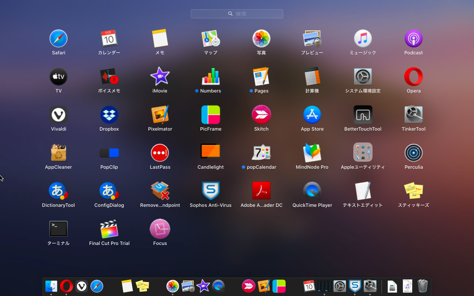This screenshot has width=474, height=296.
Task: Open the popCalendar app
Action: click(261, 153)
